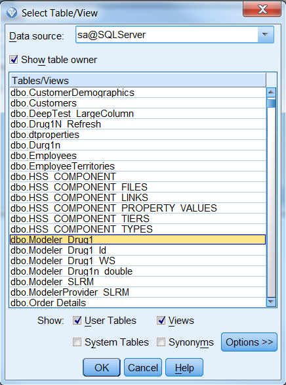The height and width of the screenshot is (385, 286).
Task: Select dbo.Customers in the table list
Action: (x=138, y=103)
